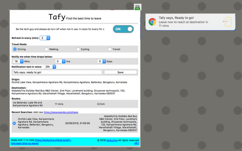Select the Transit travel mode
The image size is (242, 151).
coord(110,49)
